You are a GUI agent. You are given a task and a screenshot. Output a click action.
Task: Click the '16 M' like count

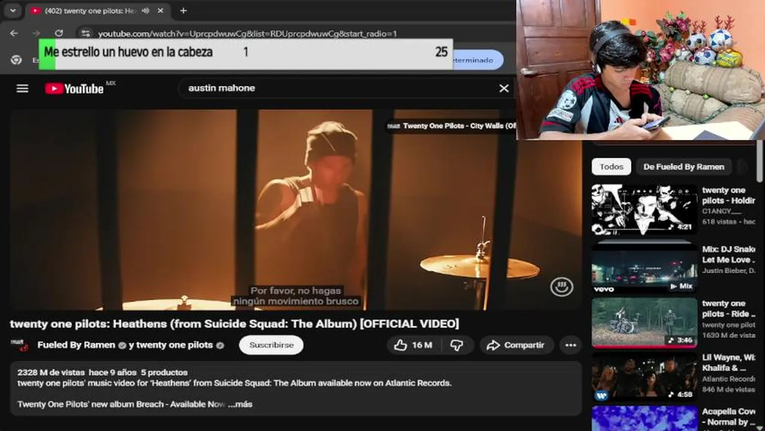pyautogui.click(x=422, y=345)
